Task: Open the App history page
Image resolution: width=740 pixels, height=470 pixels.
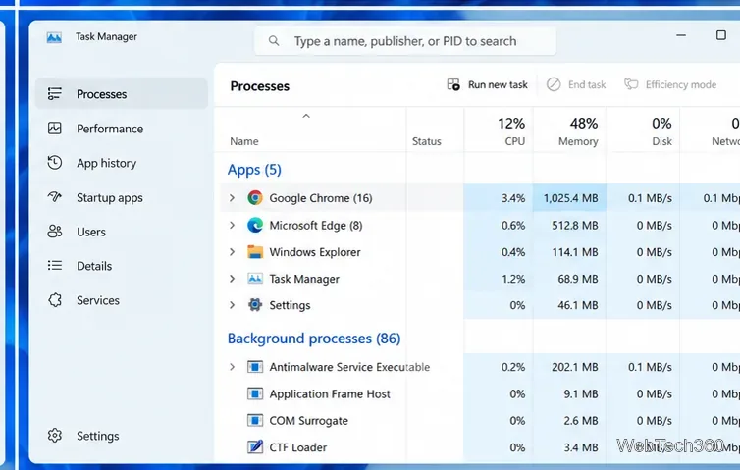Action: (x=107, y=163)
